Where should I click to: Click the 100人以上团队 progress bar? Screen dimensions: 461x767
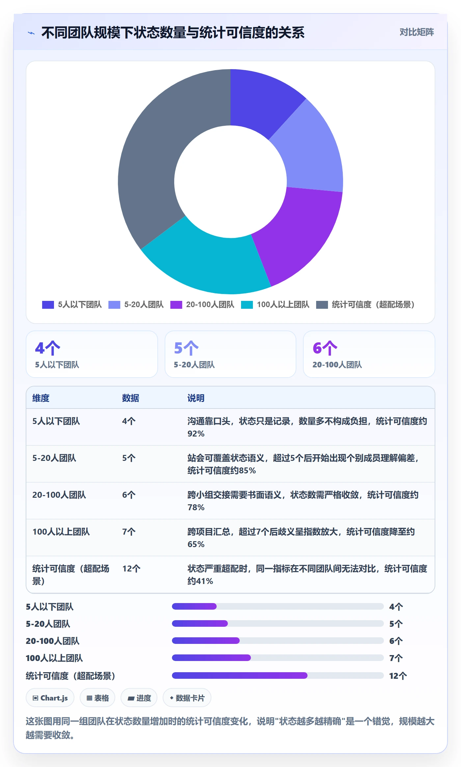(278, 658)
